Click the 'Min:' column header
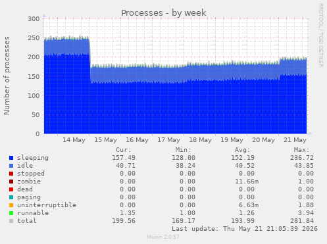The height and width of the screenshot is (244, 327). 183,150
